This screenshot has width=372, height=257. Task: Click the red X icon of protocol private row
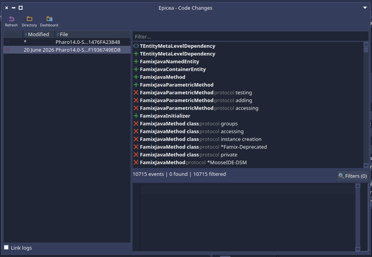coord(136,155)
